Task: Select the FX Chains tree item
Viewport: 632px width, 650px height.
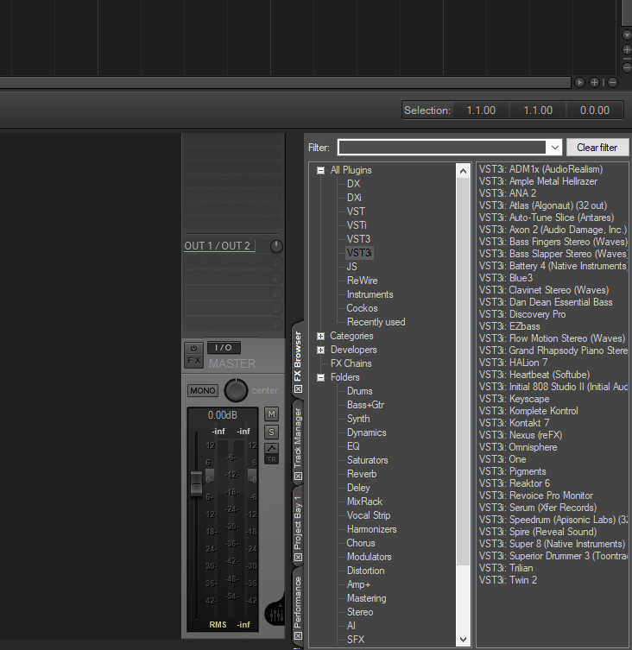Action: tap(351, 363)
